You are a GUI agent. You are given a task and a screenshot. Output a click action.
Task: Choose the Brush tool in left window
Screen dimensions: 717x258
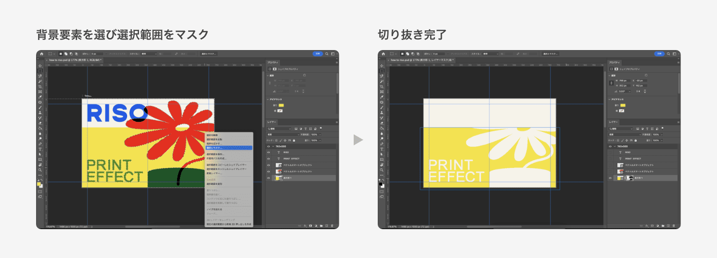click(40, 107)
